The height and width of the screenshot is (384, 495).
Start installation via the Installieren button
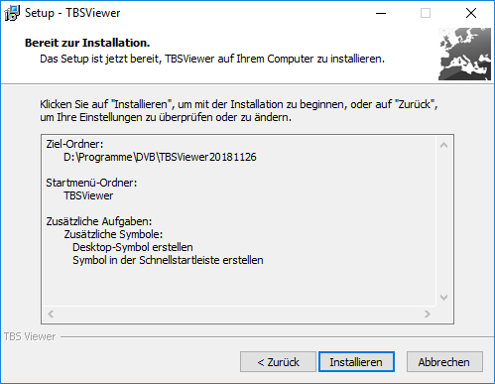pos(356,362)
